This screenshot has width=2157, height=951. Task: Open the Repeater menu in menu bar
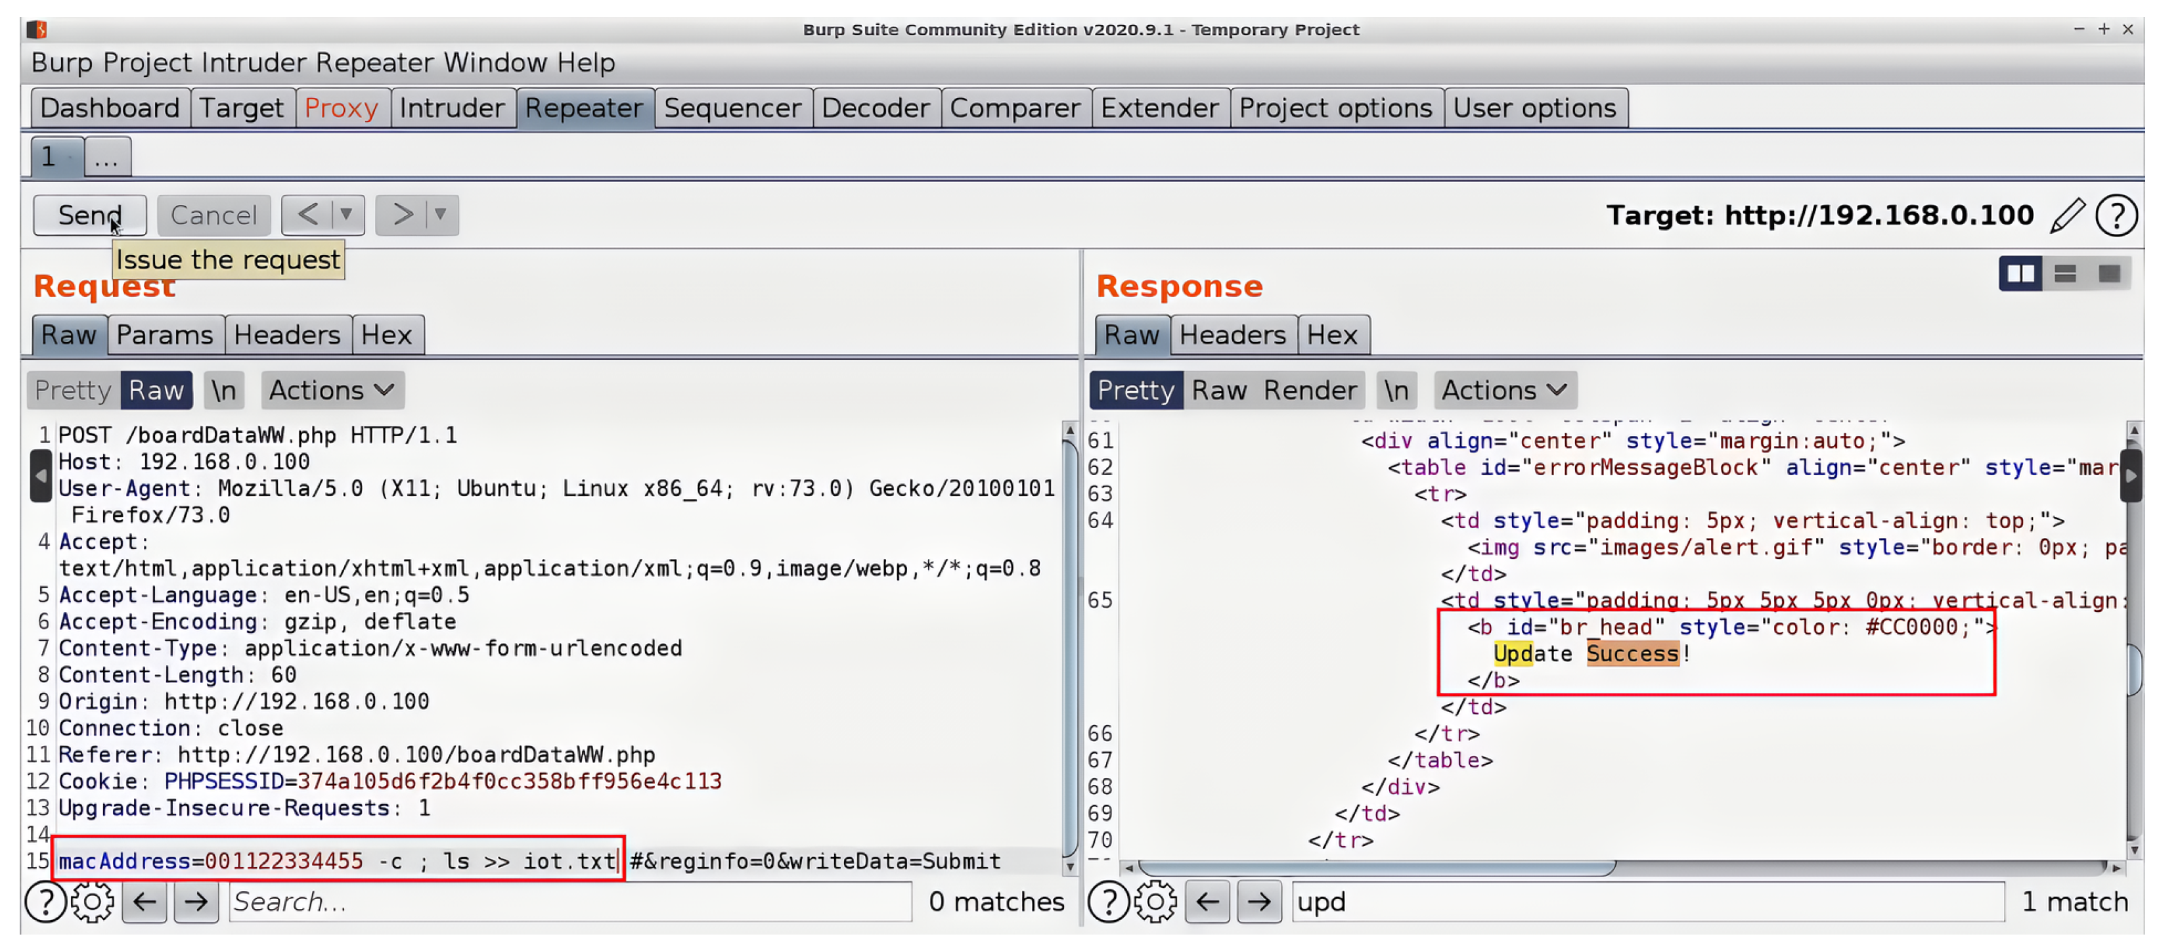pyautogui.click(x=374, y=63)
